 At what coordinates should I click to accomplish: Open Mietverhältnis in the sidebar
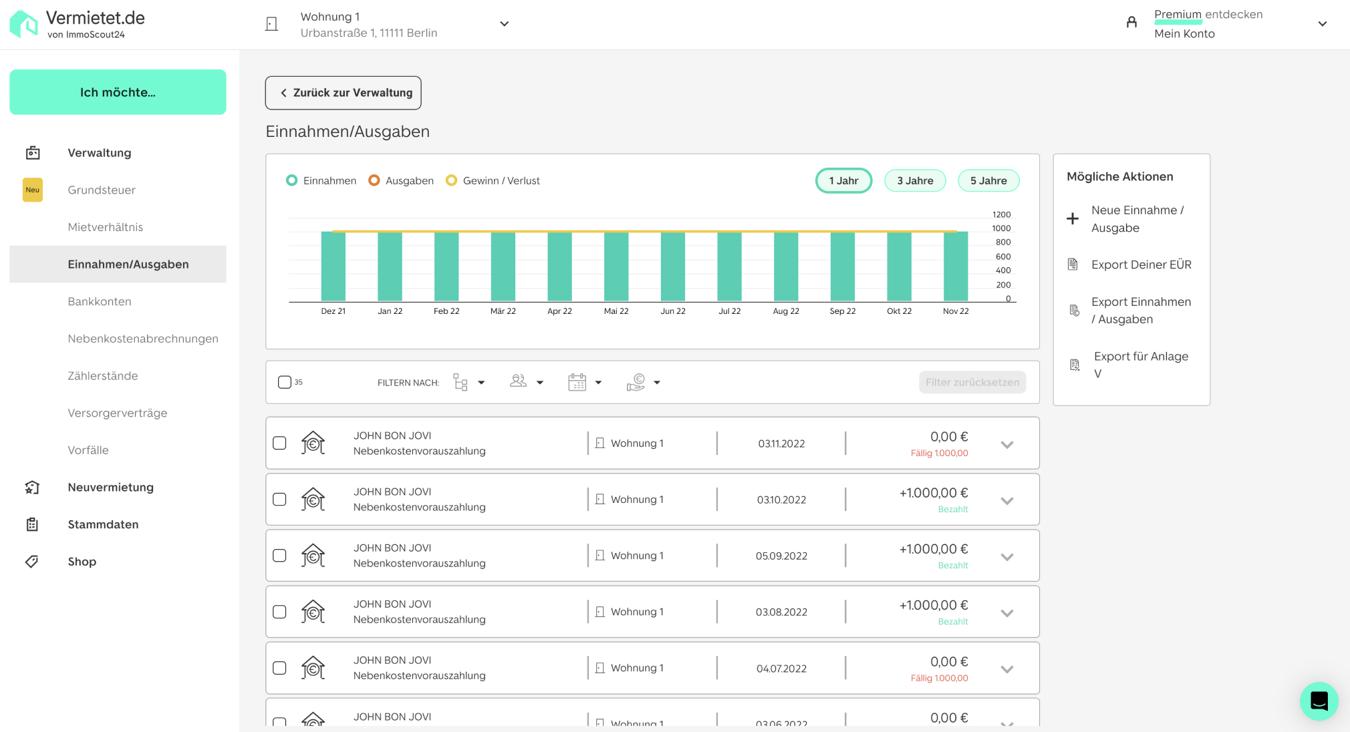coord(106,227)
